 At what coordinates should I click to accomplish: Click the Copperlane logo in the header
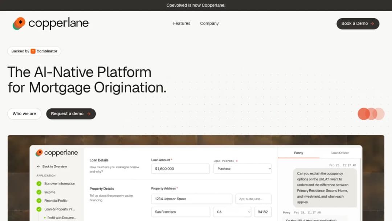(x=51, y=24)
